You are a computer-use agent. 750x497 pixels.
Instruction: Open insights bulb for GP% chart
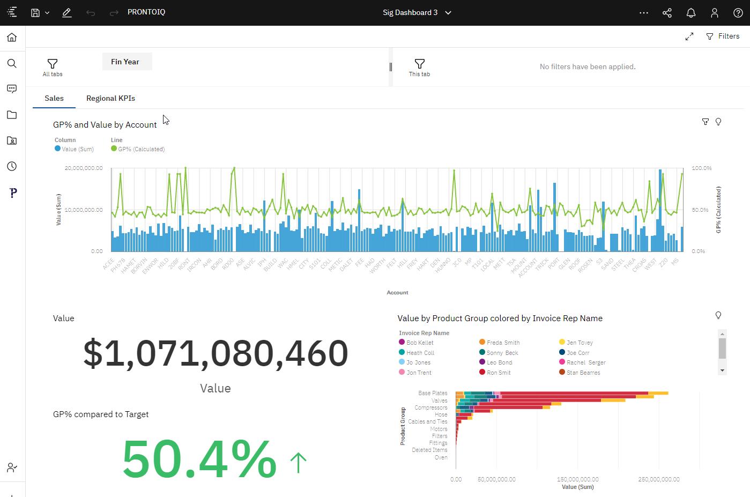[x=718, y=122]
